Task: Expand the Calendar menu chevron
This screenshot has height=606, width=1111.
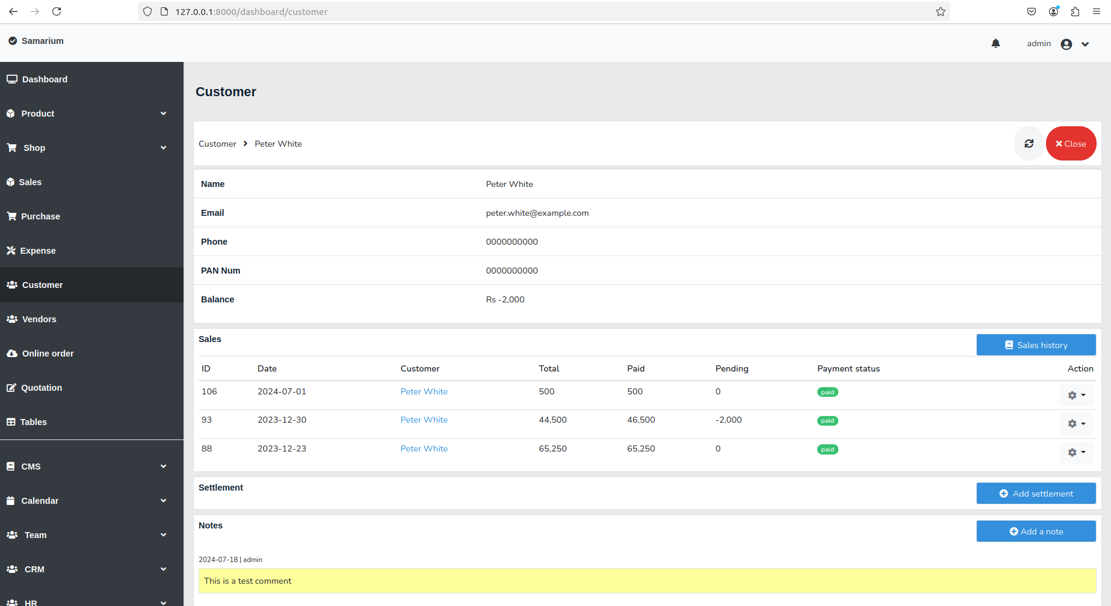Action: pos(163,501)
